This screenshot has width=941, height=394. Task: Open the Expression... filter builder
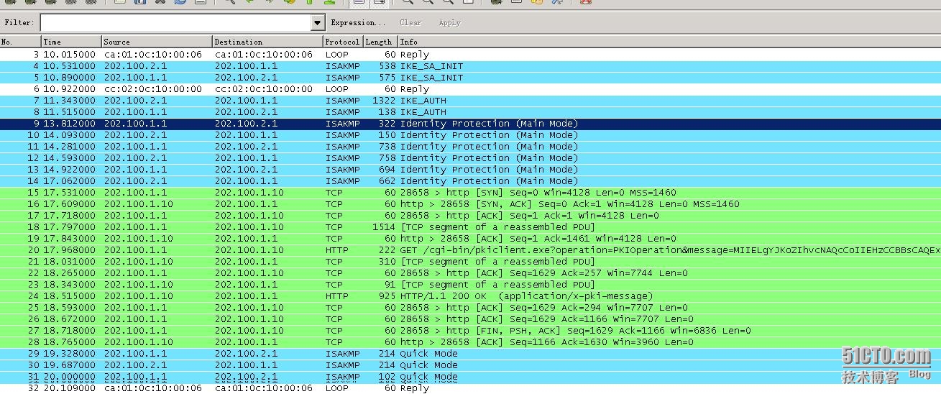pos(358,23)
